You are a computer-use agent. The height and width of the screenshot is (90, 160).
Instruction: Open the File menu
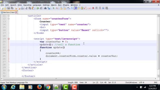click(x=2, y=5)
